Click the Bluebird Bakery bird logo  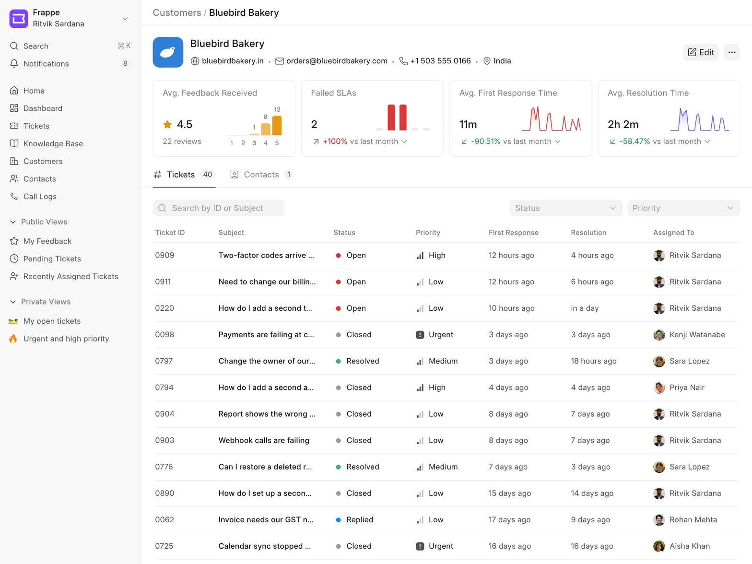(168, 52)
